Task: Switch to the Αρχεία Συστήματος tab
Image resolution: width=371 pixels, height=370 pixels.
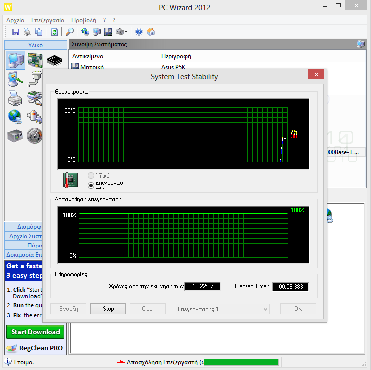Action: tap(24, 236)
